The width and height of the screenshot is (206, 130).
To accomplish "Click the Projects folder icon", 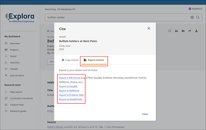I will pyautogui.click(x=6, y=50).
